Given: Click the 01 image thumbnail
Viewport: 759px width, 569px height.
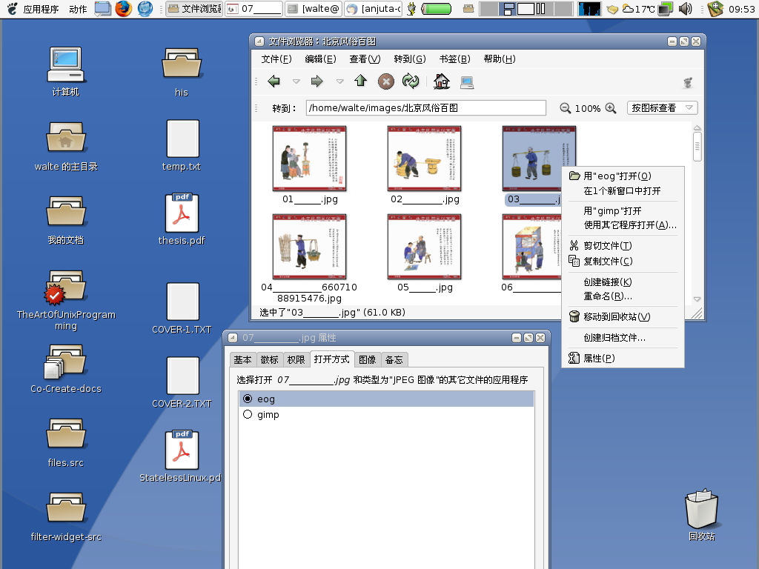Looking at the screenshot, I should coord(309,159).
